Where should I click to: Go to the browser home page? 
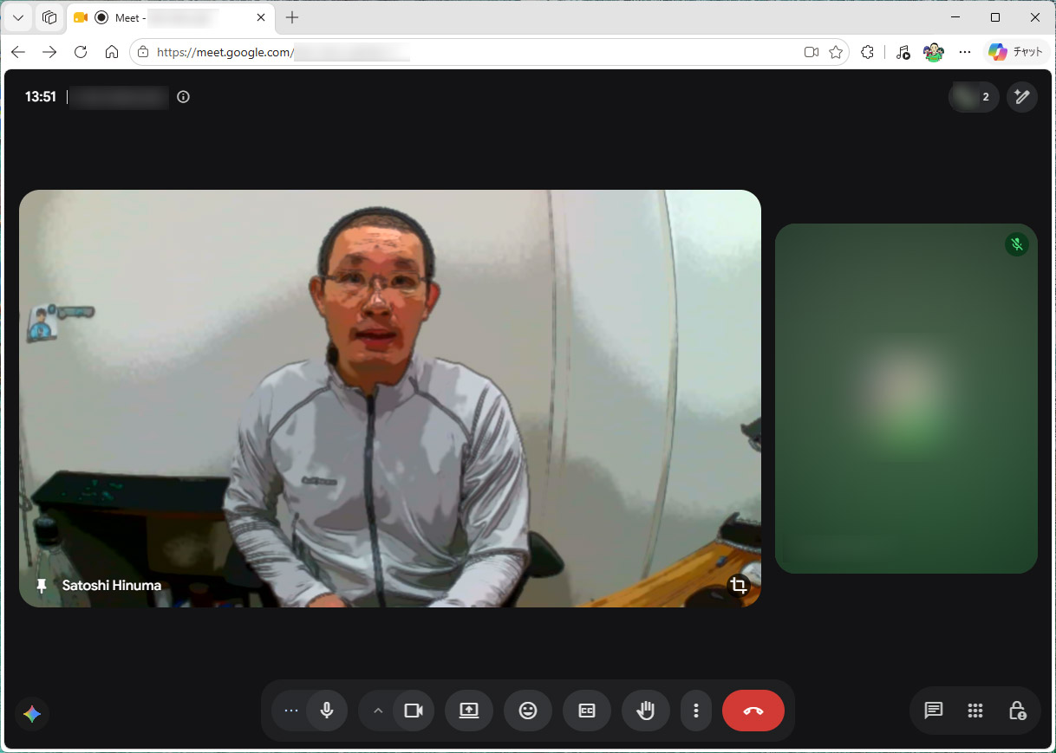pyautogui.click(x=112, y=52)
